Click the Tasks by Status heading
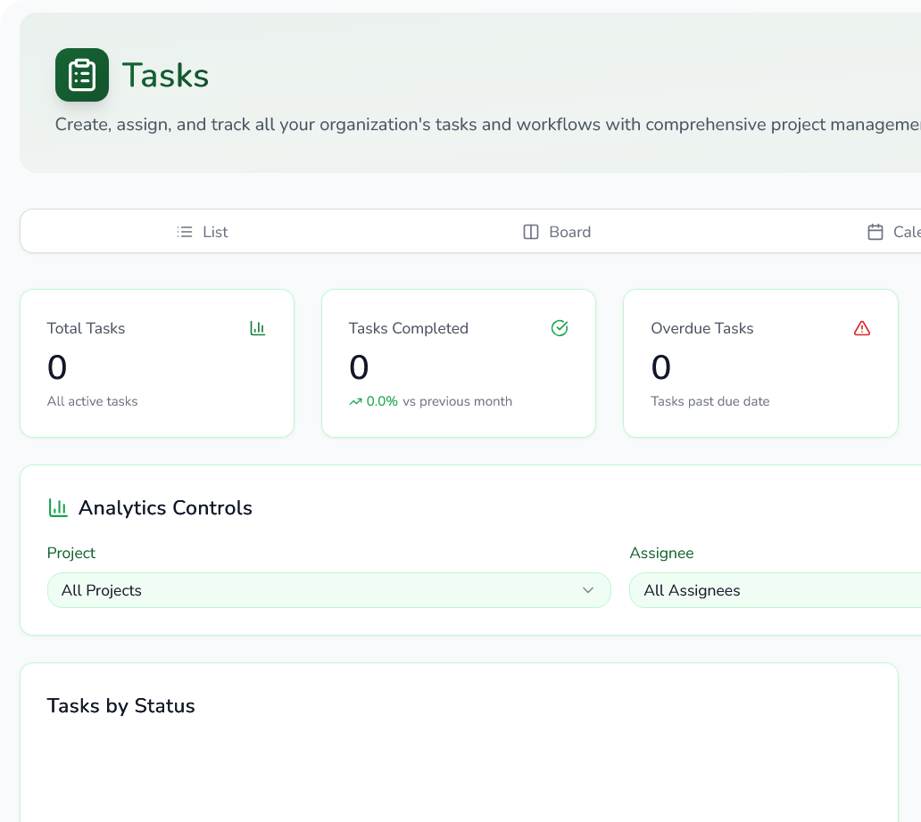921x822 pixels. 120,705
